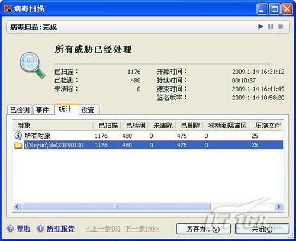Click the horizontal scrollbar left arrow

(x=17, y=207)
